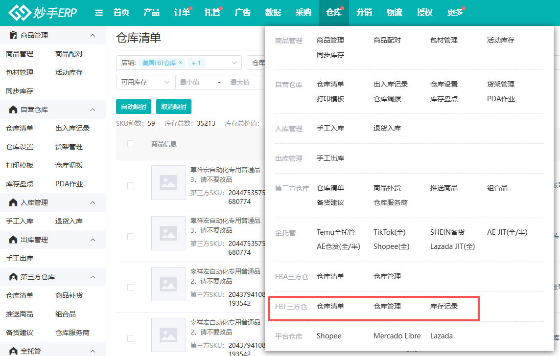Collapse the 出库管理 sidebar section chevron
The height and width of the screenshot is (356, 560).
(93, 240)
